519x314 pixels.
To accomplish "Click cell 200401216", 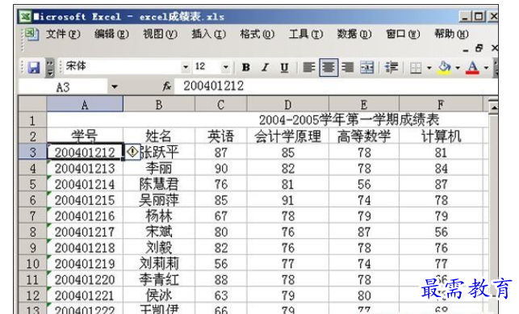I will pos(85,216).
